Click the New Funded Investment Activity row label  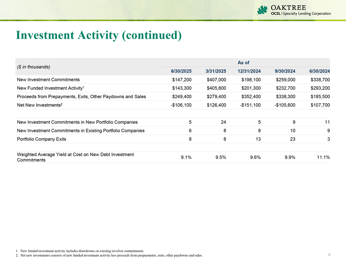pos(50,88)
